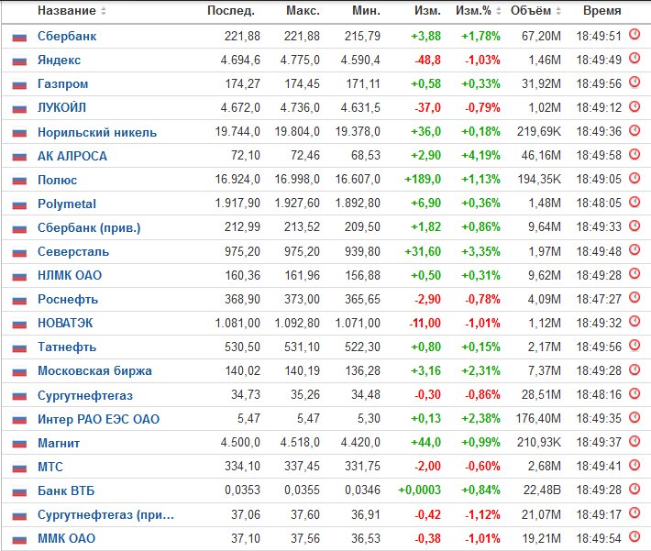This screenshot has width=651, height=551.
Task: Click the clock icon in the Магнит row
Action: [634, 441]
